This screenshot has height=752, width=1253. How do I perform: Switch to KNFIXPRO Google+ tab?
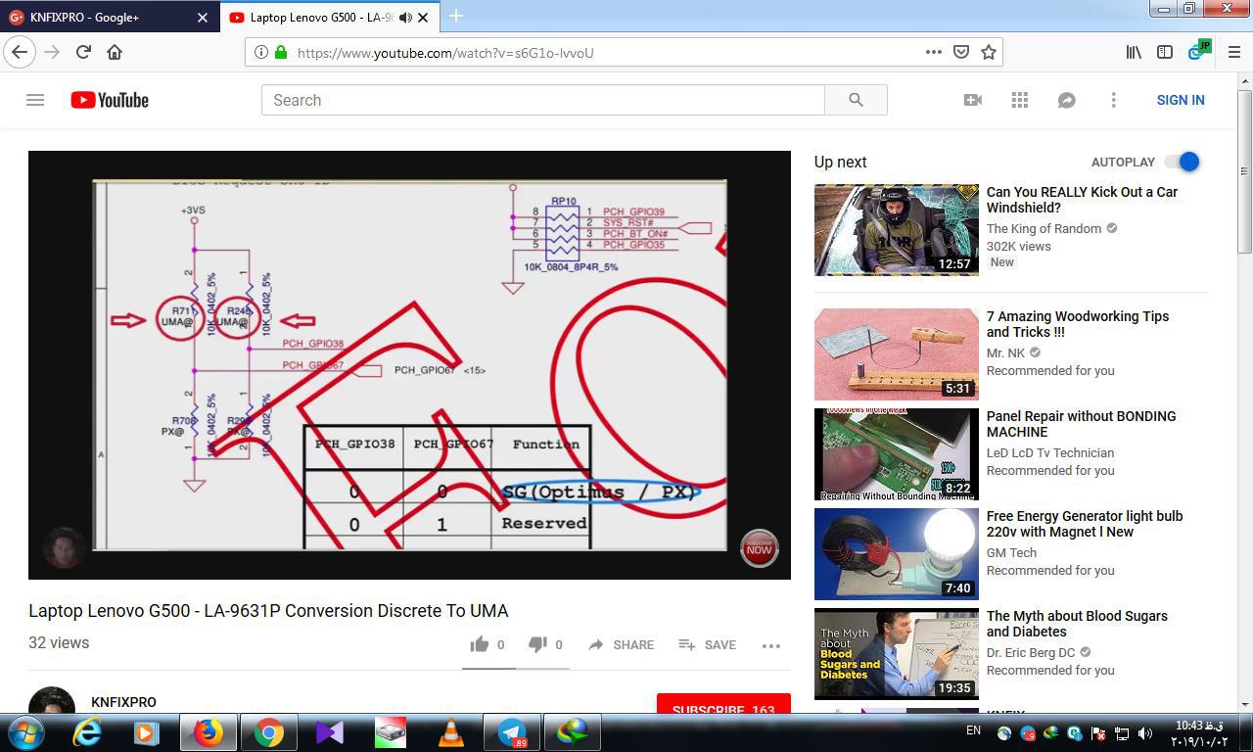pos(108,18)
